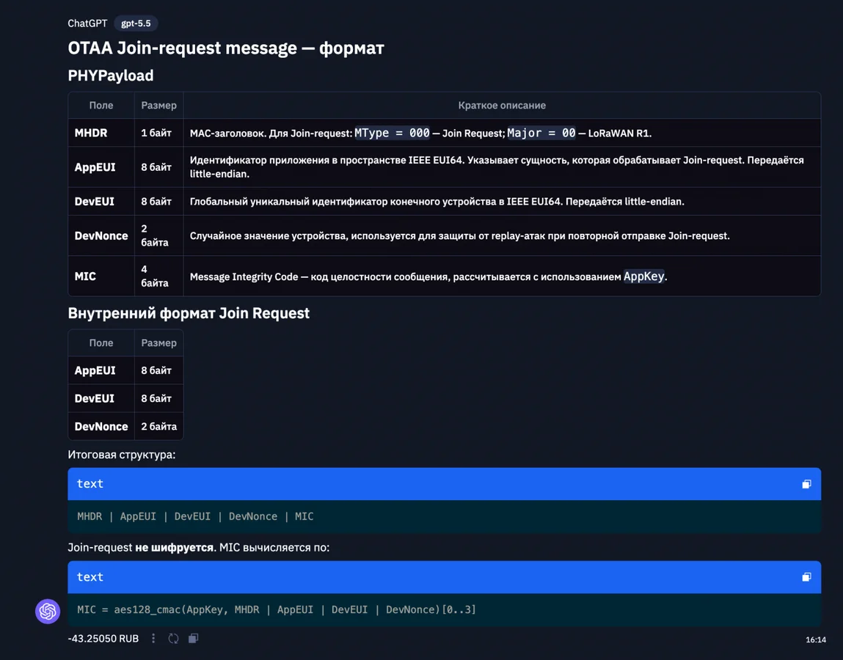Select the MType = 000 inline code
843x660 pixels.
pyautogui.click(x=392, y=133)
